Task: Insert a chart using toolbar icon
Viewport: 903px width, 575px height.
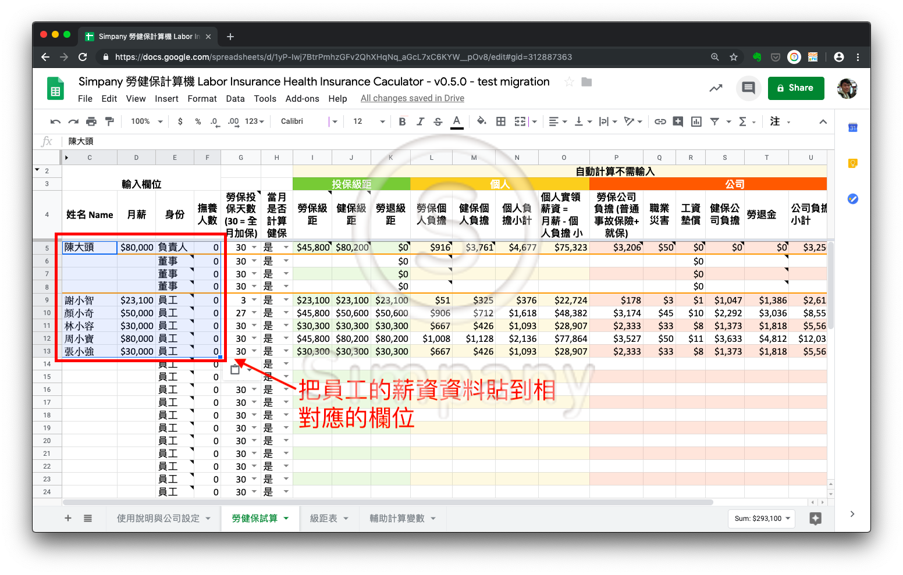Action: 696,122
